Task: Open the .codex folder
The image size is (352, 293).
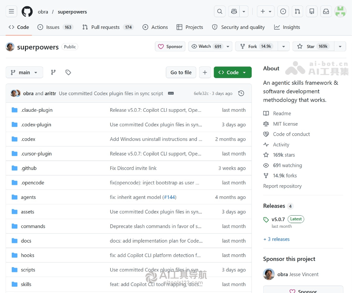Action: 28,139
